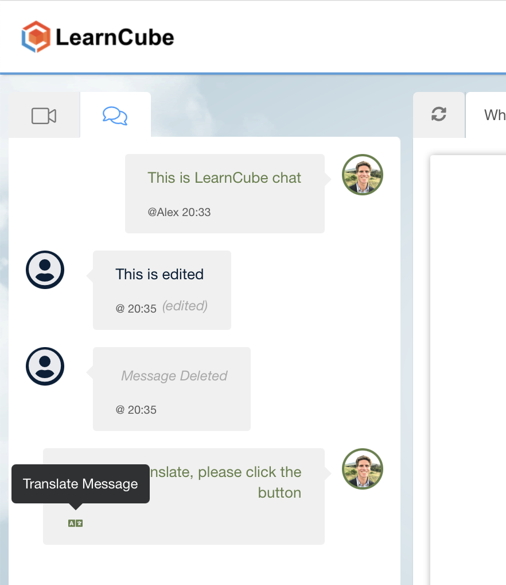Screen dimensions: 506x585
Task: Click Alex's avatar beside LearnCube chat message
Action: pyautogui.click(x=362, y=175)
